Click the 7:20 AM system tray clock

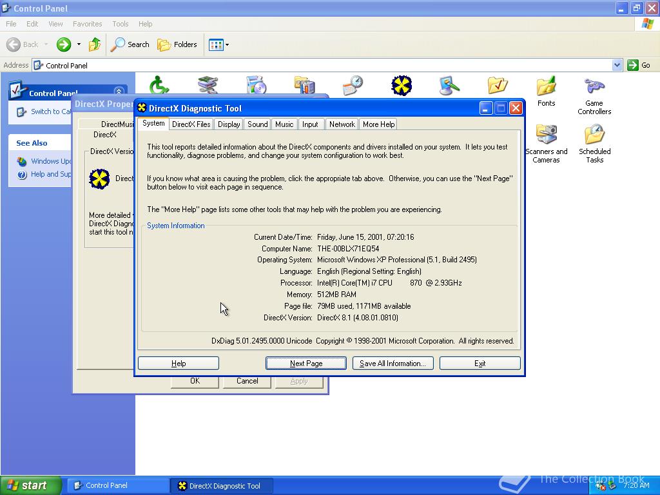(636, 485)
